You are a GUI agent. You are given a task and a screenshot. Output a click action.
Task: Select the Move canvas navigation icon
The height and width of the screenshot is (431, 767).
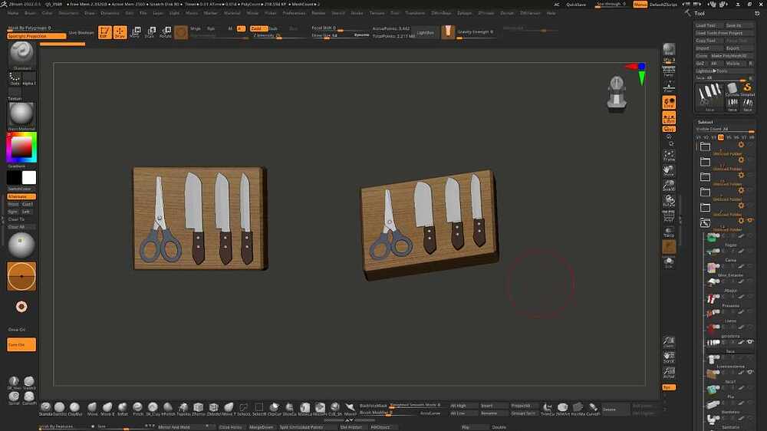pyautogui.click(x=669, y=171)
